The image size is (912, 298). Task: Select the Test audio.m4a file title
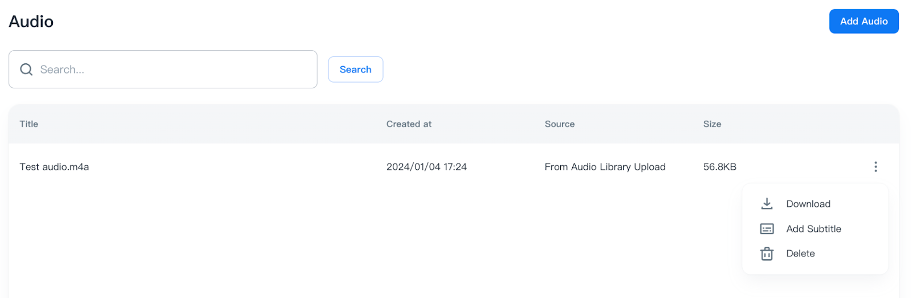click(54, 167)
